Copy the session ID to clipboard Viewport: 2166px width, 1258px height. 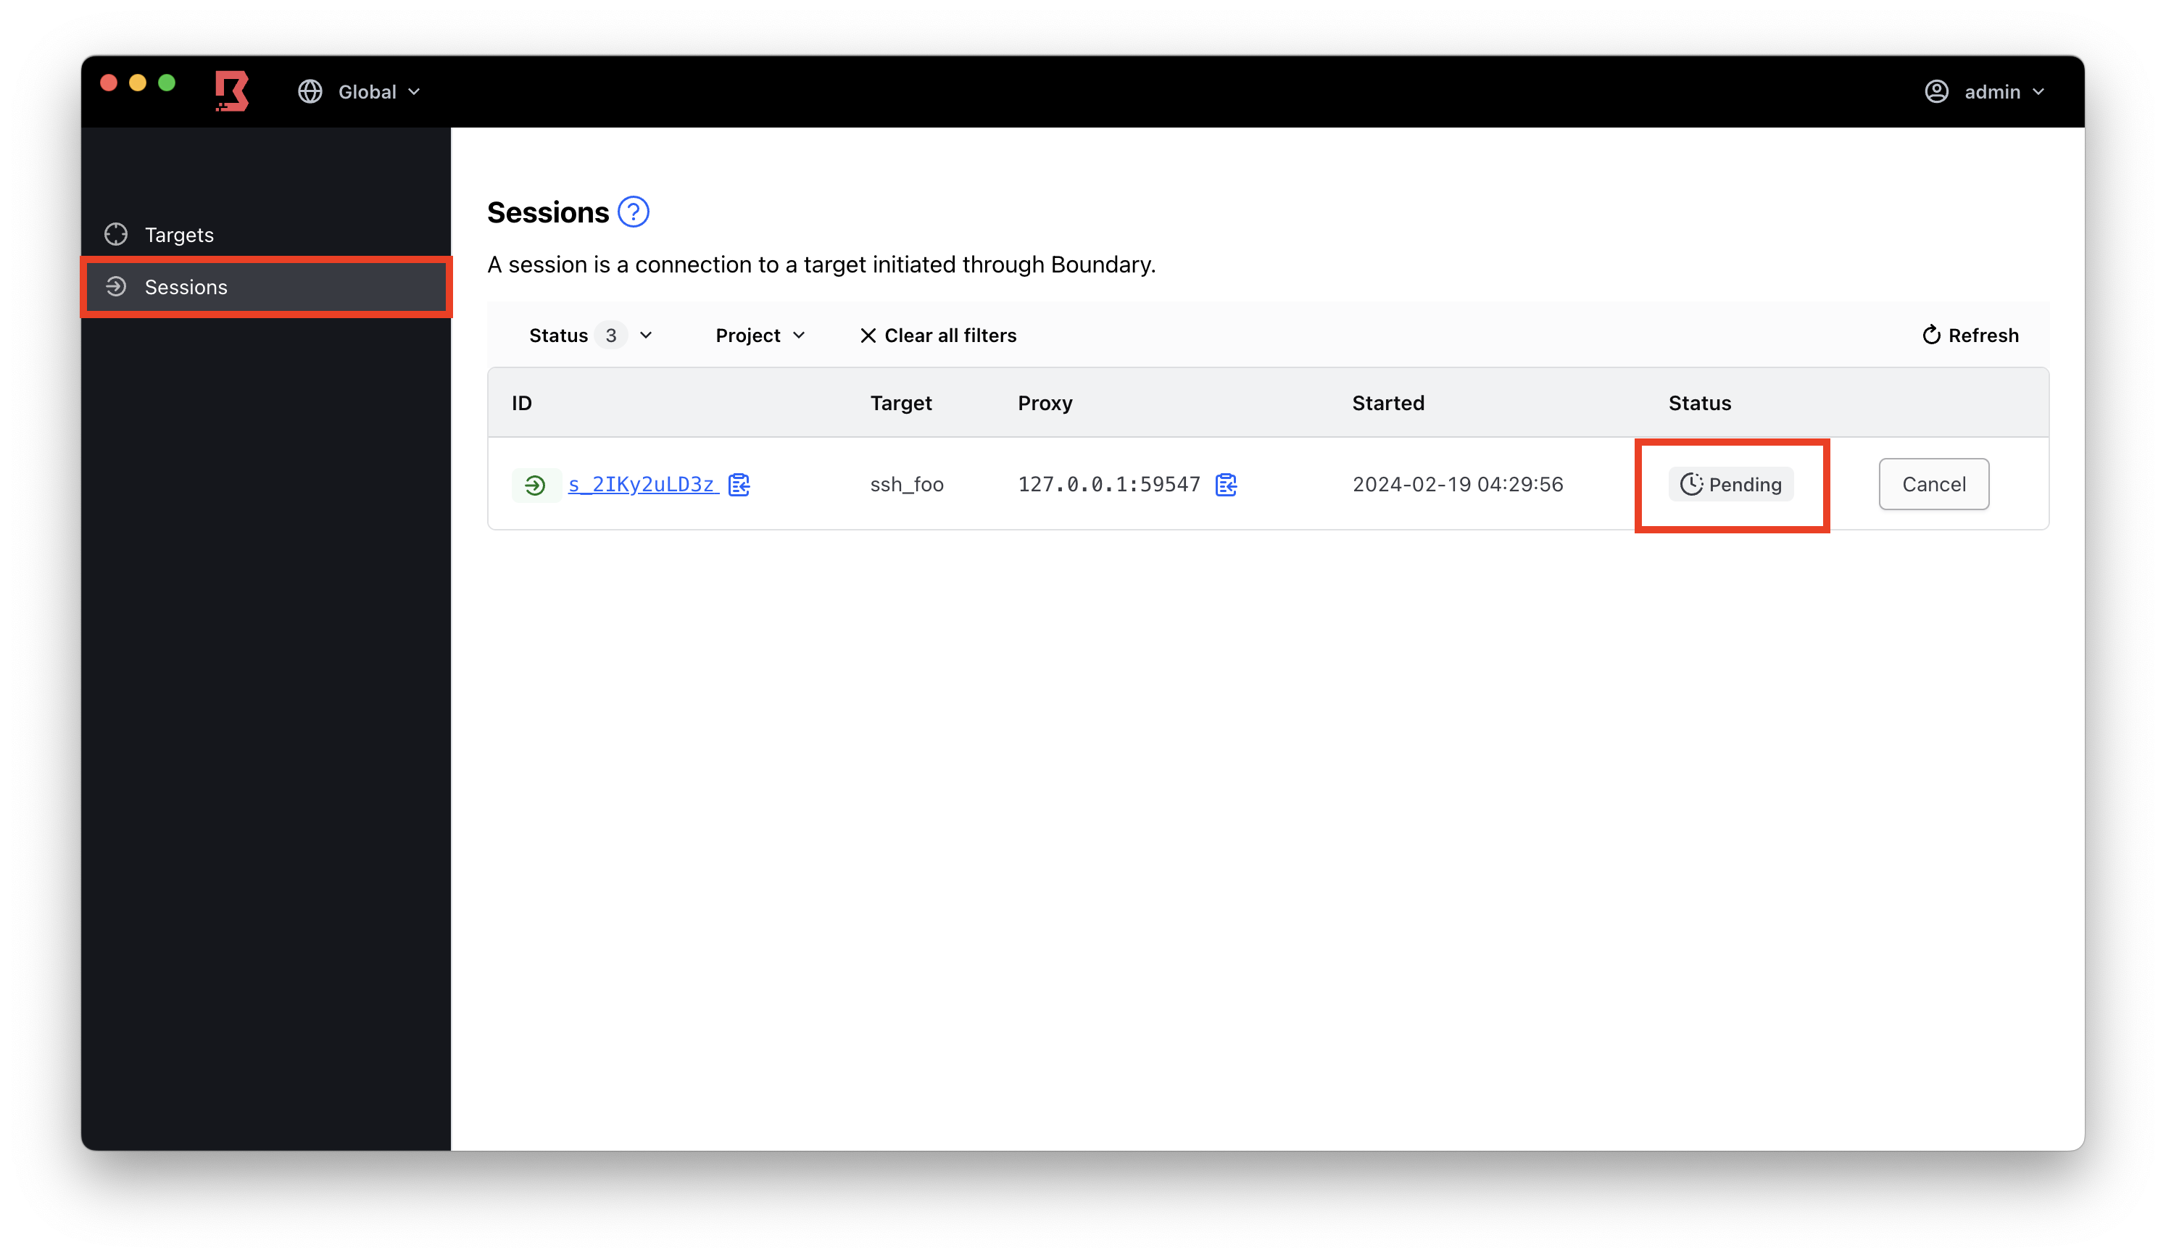[x=739, y=485]
